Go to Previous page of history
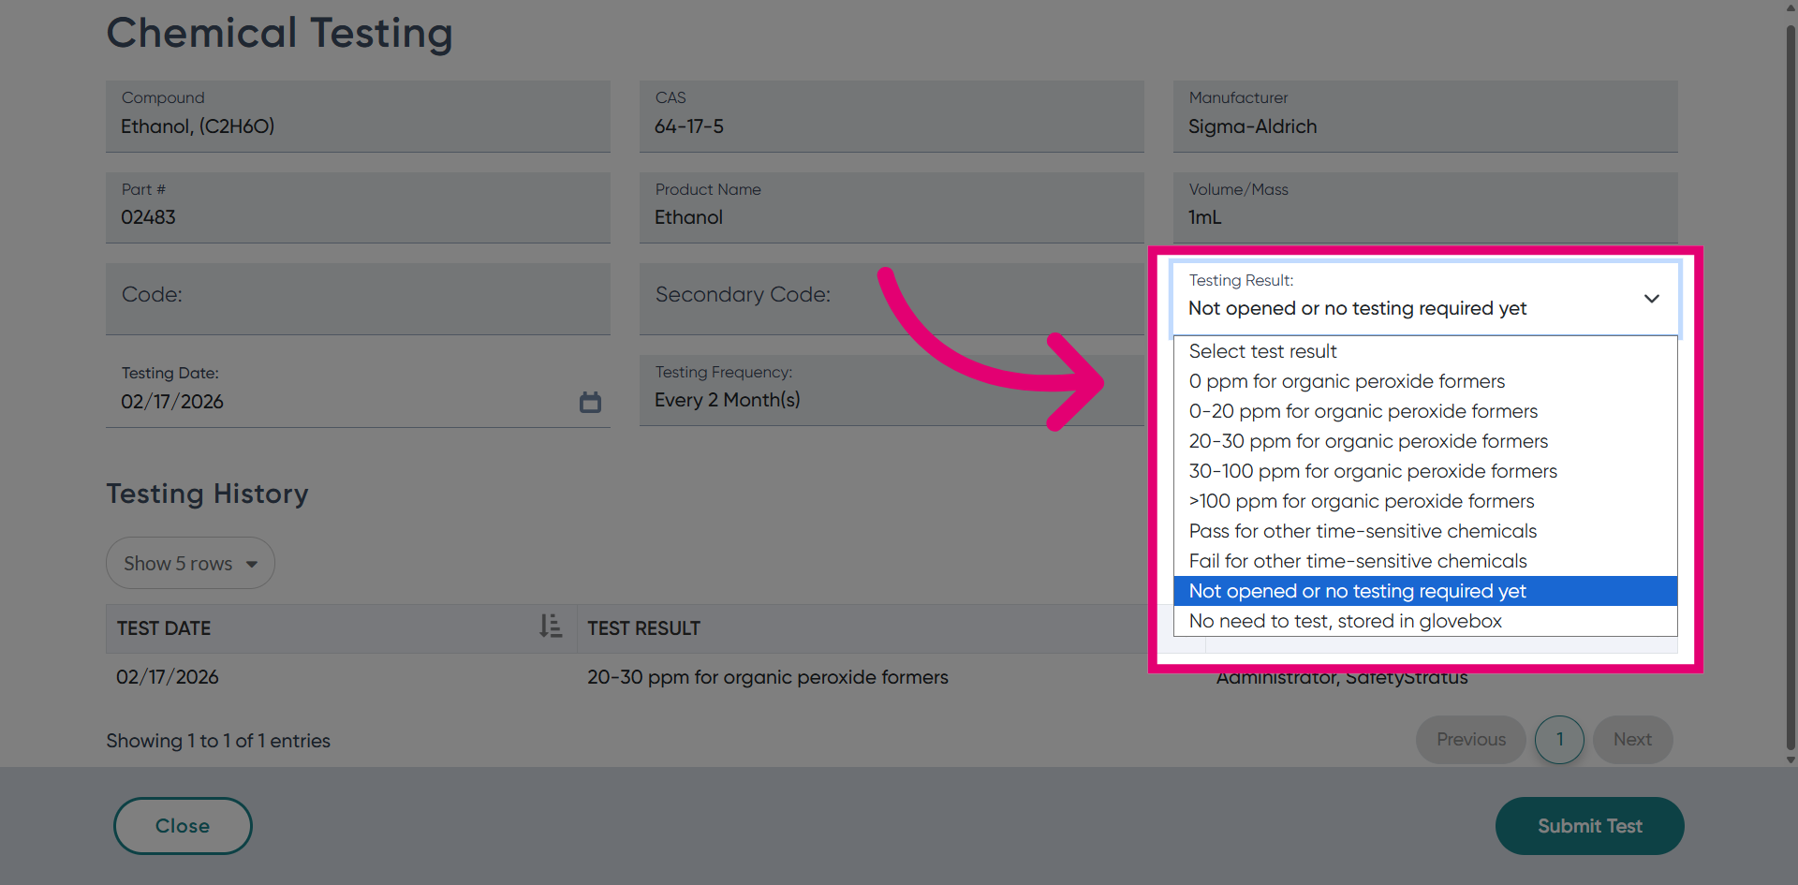Screen dimensions: 1798x885 point(1470,740)
